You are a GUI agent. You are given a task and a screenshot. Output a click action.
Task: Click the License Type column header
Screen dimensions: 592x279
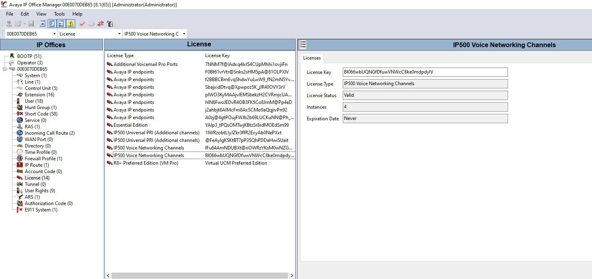pyautogui.click(x=154, y=56)
